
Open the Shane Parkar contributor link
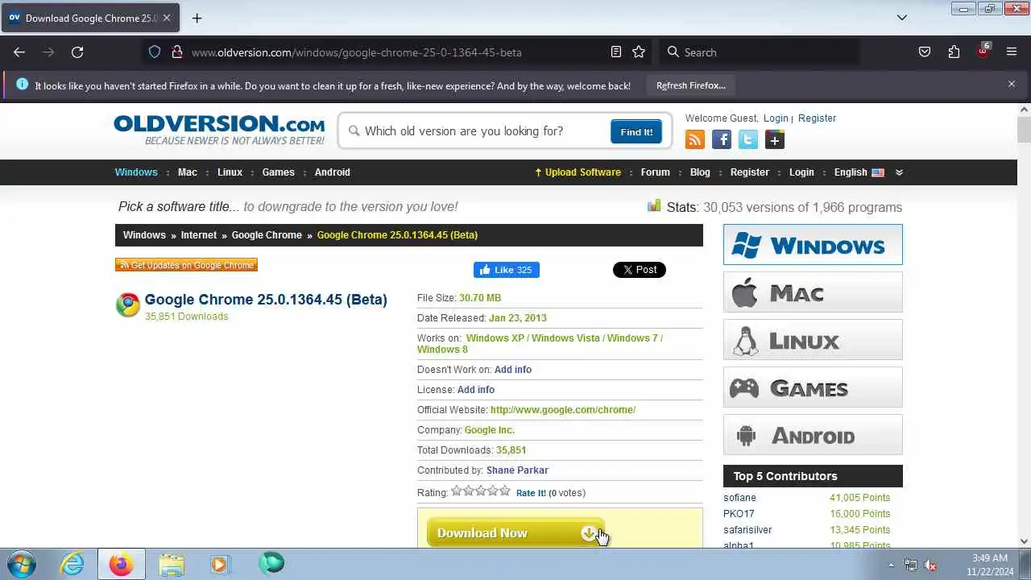coord(517,470)
